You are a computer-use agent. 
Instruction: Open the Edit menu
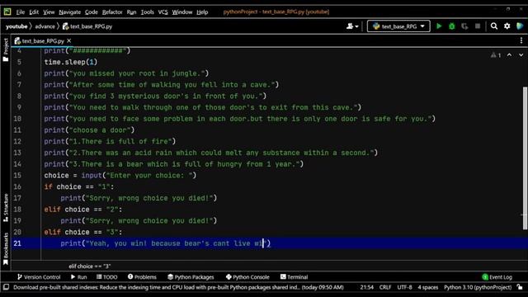tap(34, 12)
